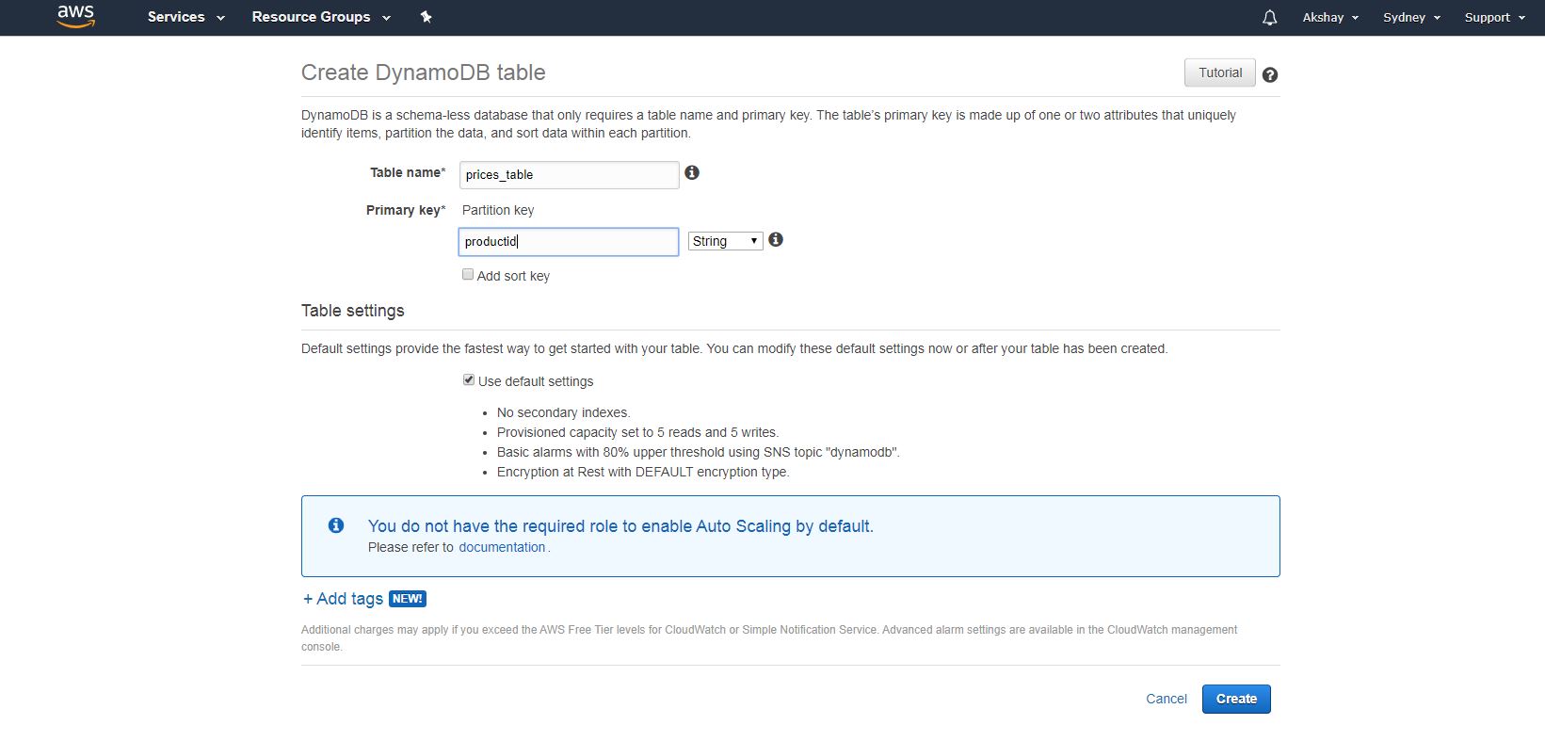
Task: Open the AWS home logo
Action: click(75, 16)
